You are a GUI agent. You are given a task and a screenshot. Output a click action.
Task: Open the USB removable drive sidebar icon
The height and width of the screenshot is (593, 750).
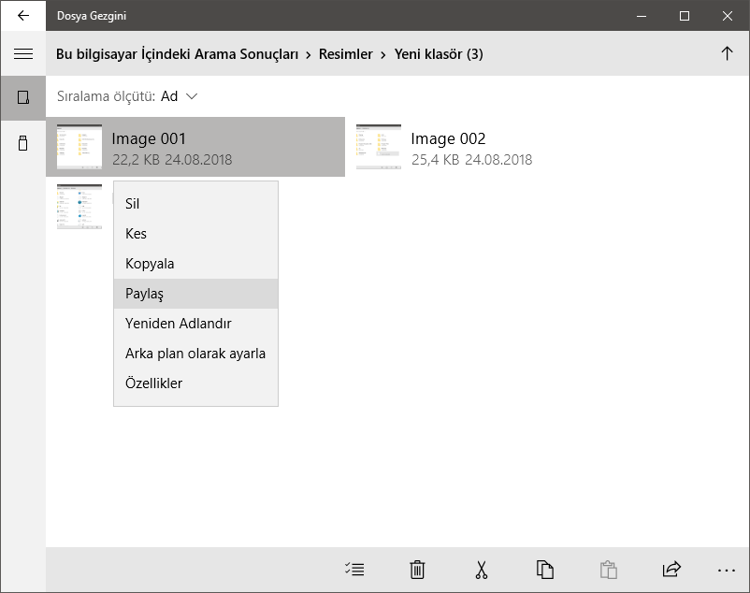23,142
